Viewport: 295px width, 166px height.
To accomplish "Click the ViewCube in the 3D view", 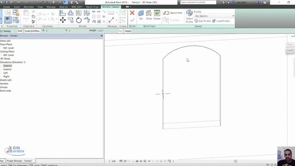I will pyautogui.click(x=290, y=48).
